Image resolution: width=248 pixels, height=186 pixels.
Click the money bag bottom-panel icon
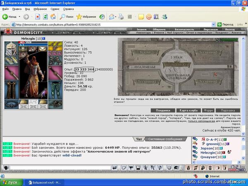(188, 168)
